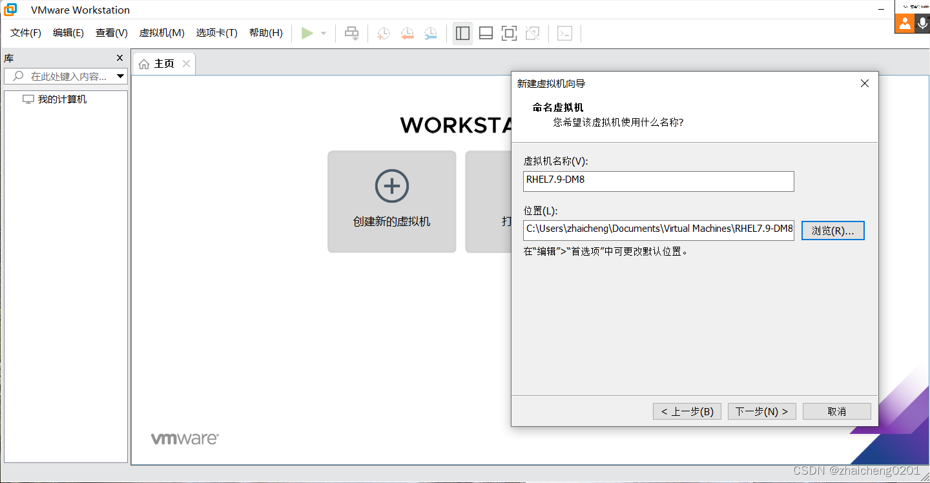Click the VMware Workstation logo in title bar
The height and width of the screenshot is (483, 930).
tap(11, 10)
